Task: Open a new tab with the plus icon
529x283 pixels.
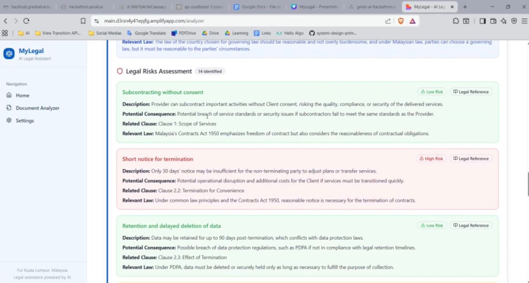Action: coord(465,7)
